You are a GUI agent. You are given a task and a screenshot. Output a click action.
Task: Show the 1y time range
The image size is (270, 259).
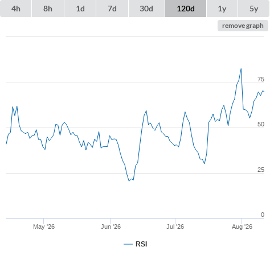222,9
